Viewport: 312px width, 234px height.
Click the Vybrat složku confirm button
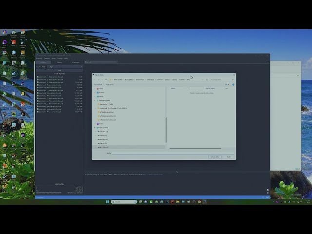pos(215,157)
